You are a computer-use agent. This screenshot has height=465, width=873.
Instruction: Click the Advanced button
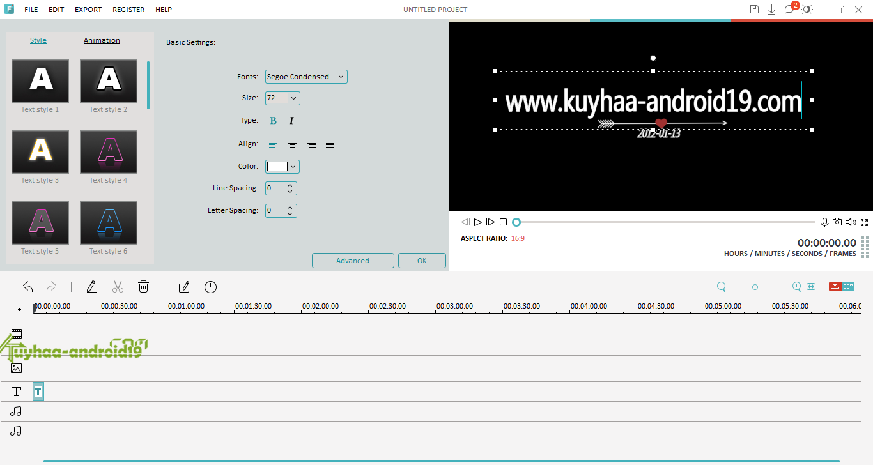pos(353,261)
